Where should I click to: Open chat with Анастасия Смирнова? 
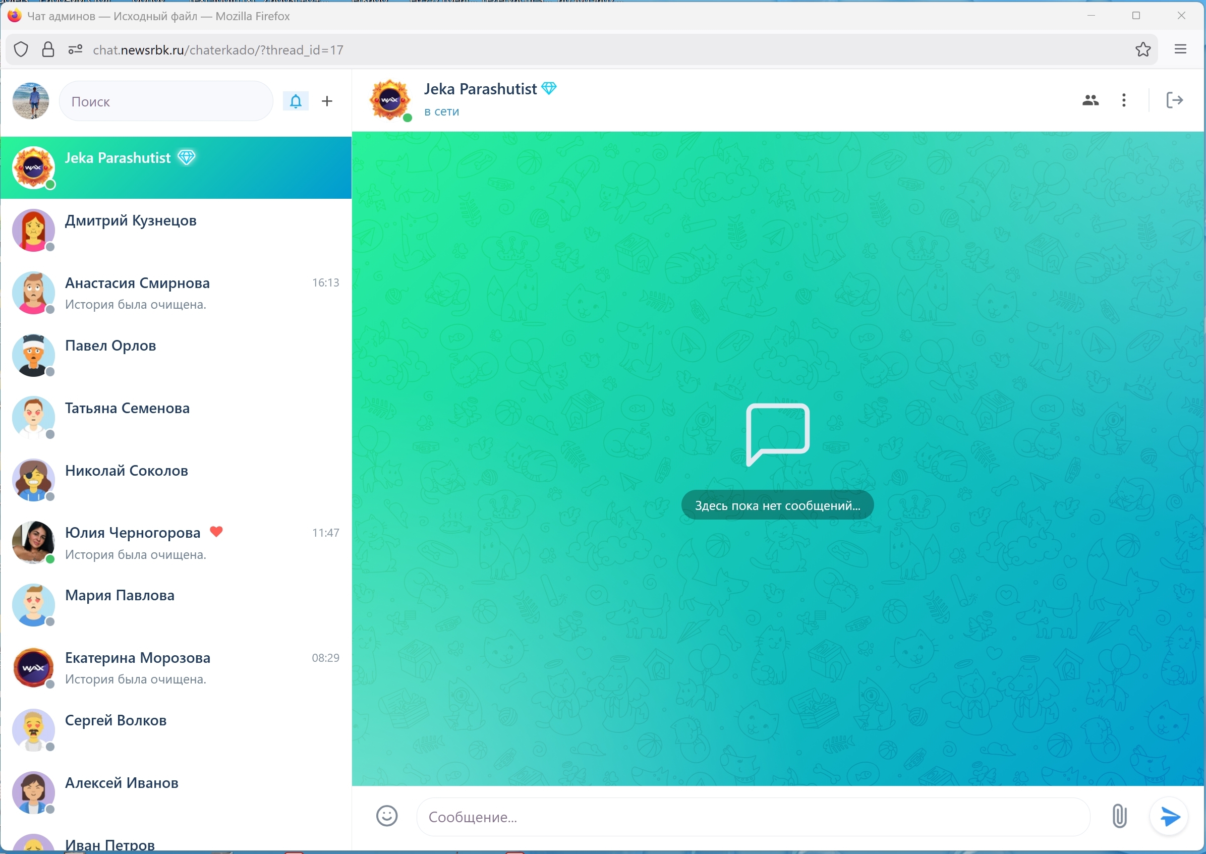[x=176, y=293]
